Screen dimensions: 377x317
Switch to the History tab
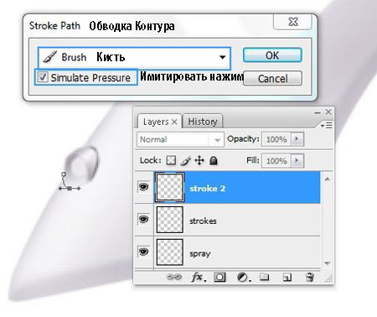203,122
